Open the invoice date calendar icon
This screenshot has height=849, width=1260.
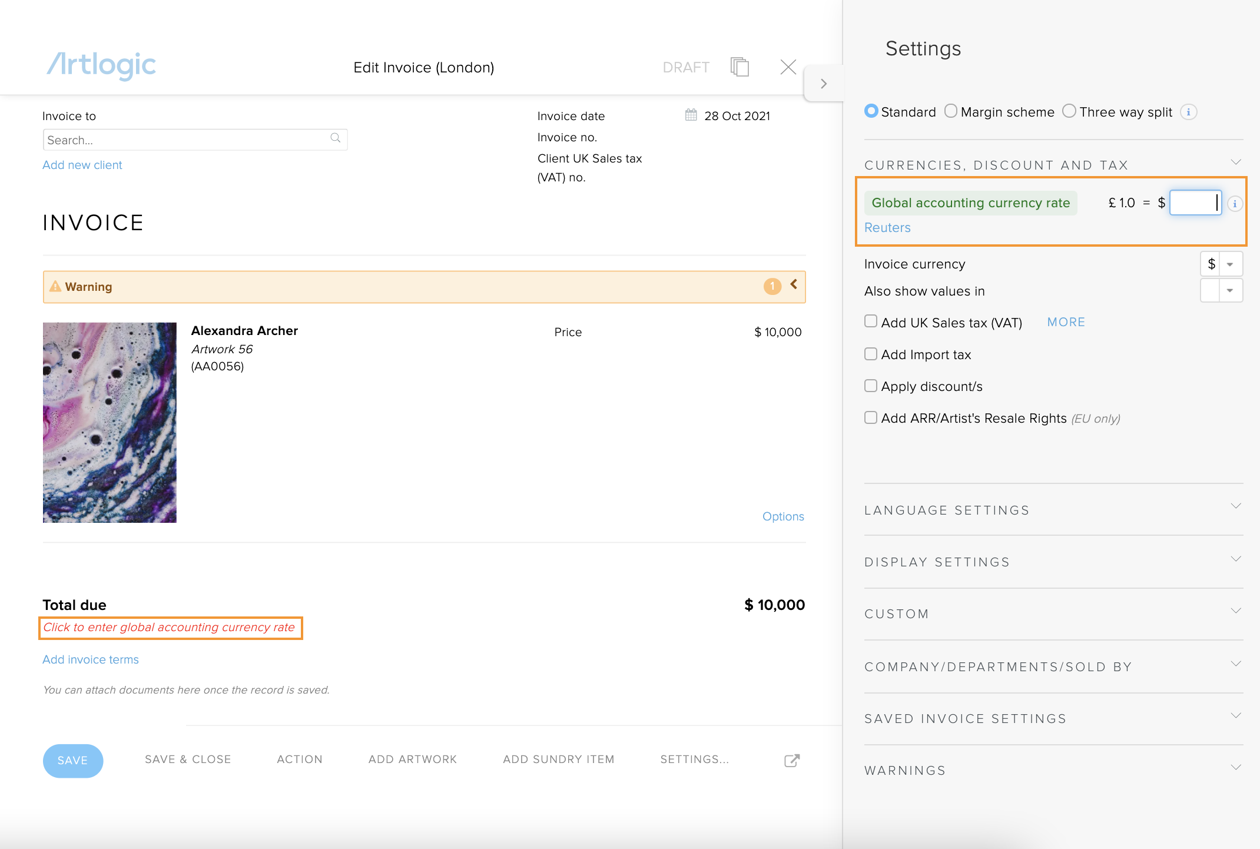[691, 115]
